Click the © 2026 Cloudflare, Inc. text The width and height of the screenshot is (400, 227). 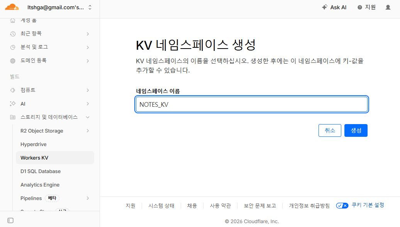pos(252,221)
